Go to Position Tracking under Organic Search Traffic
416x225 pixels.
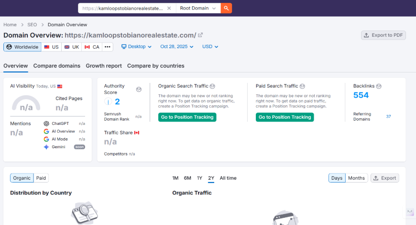(187, 117)
